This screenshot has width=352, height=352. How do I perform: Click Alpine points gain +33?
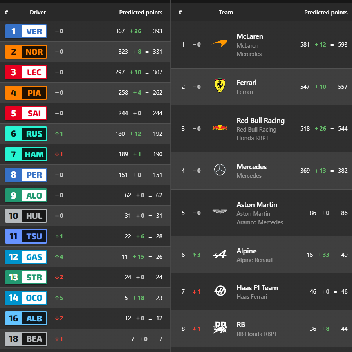(323, 255)
